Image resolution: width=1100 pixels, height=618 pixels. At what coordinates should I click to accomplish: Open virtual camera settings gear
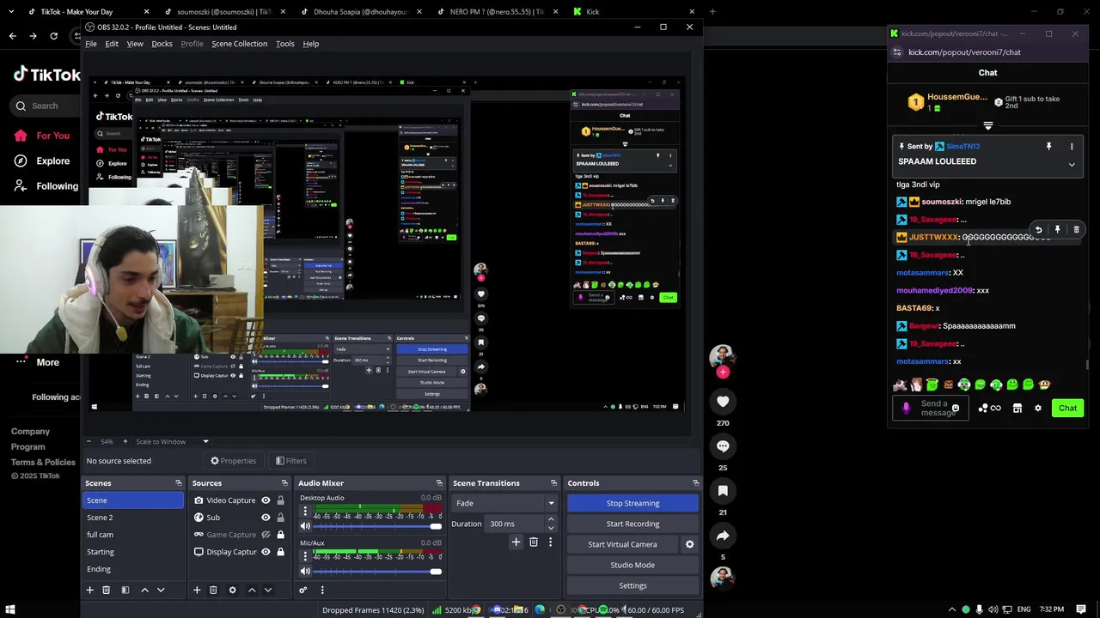point(689,544)
